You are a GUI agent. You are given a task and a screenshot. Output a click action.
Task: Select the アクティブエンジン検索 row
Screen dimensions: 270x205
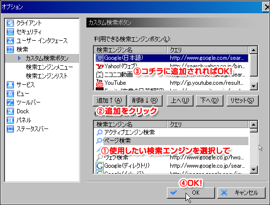(171, 132)
